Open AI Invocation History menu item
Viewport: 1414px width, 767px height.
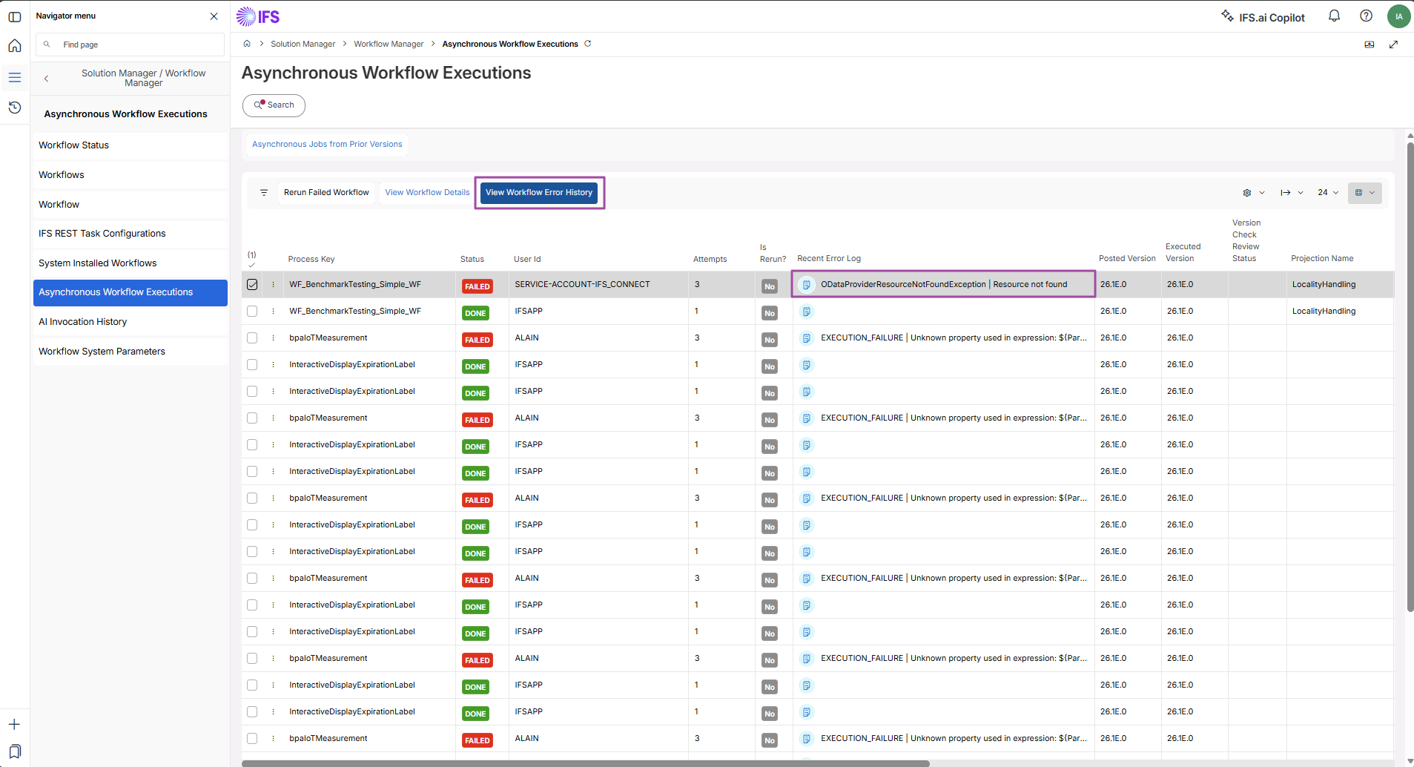pos(131,322)
